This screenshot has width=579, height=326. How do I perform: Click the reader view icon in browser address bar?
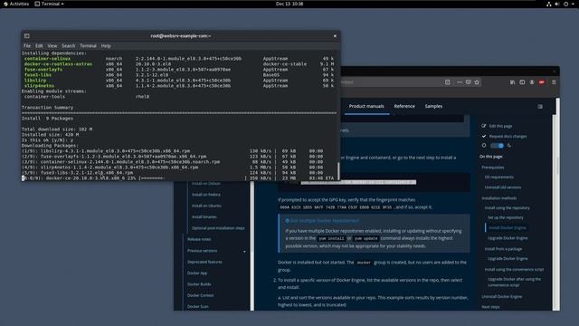pos(447,82)
